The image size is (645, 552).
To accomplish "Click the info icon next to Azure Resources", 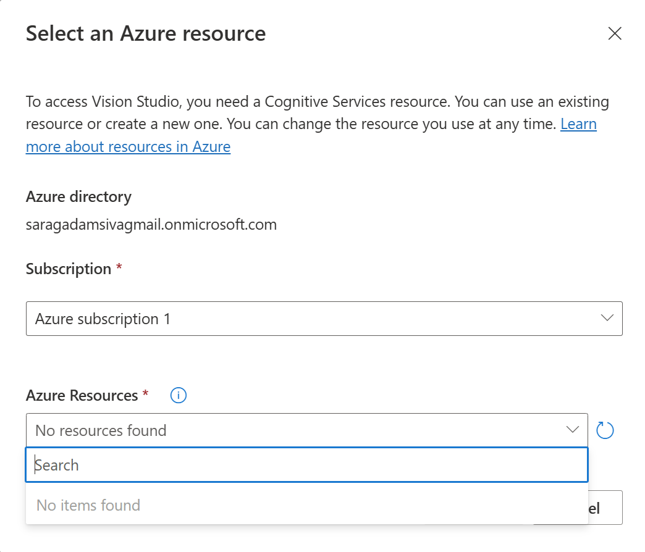I will click(179, 396).
